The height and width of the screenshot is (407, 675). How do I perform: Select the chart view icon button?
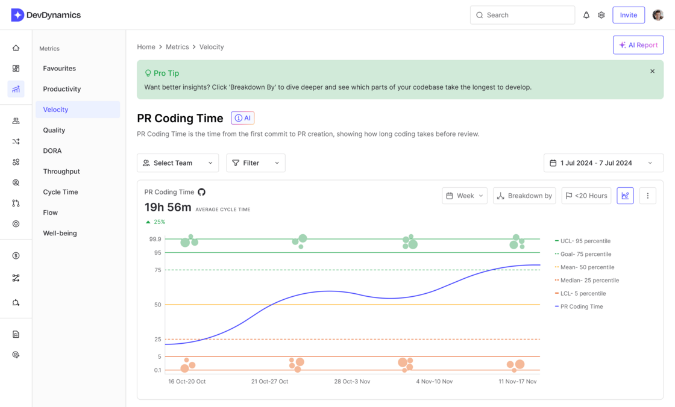coord(625,196)
